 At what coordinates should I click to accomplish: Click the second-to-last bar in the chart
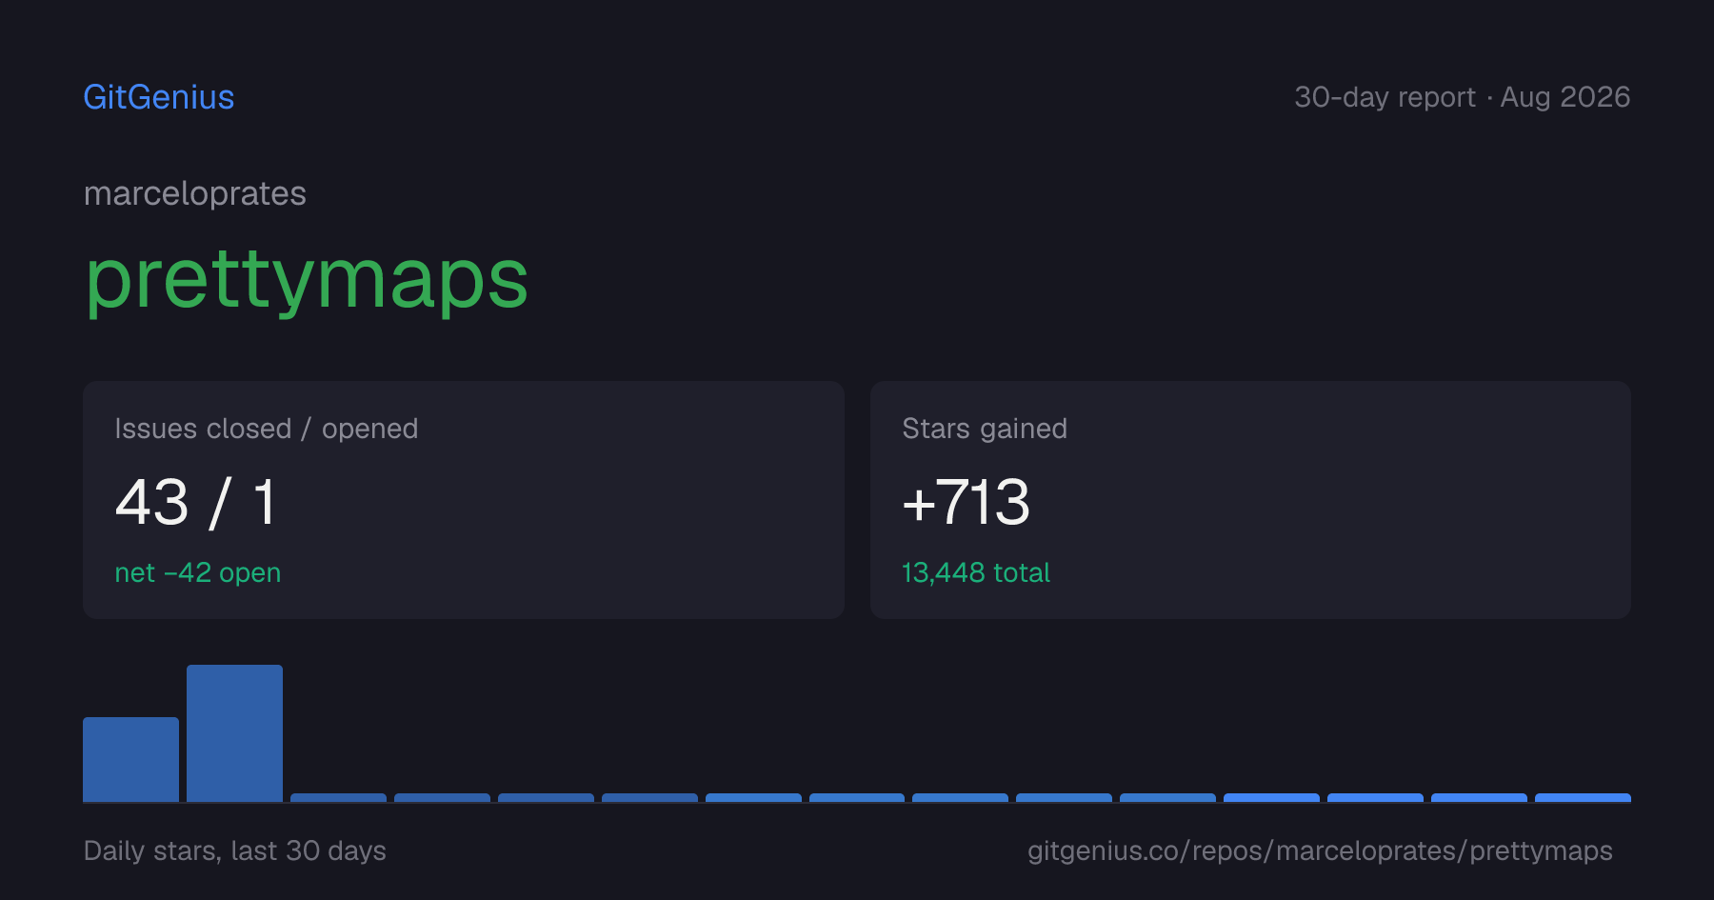pos(1479,797)
